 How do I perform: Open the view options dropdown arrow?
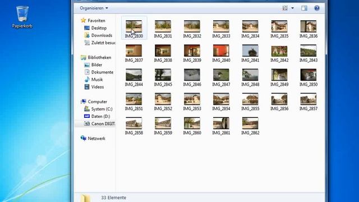[x=292, y=8]
